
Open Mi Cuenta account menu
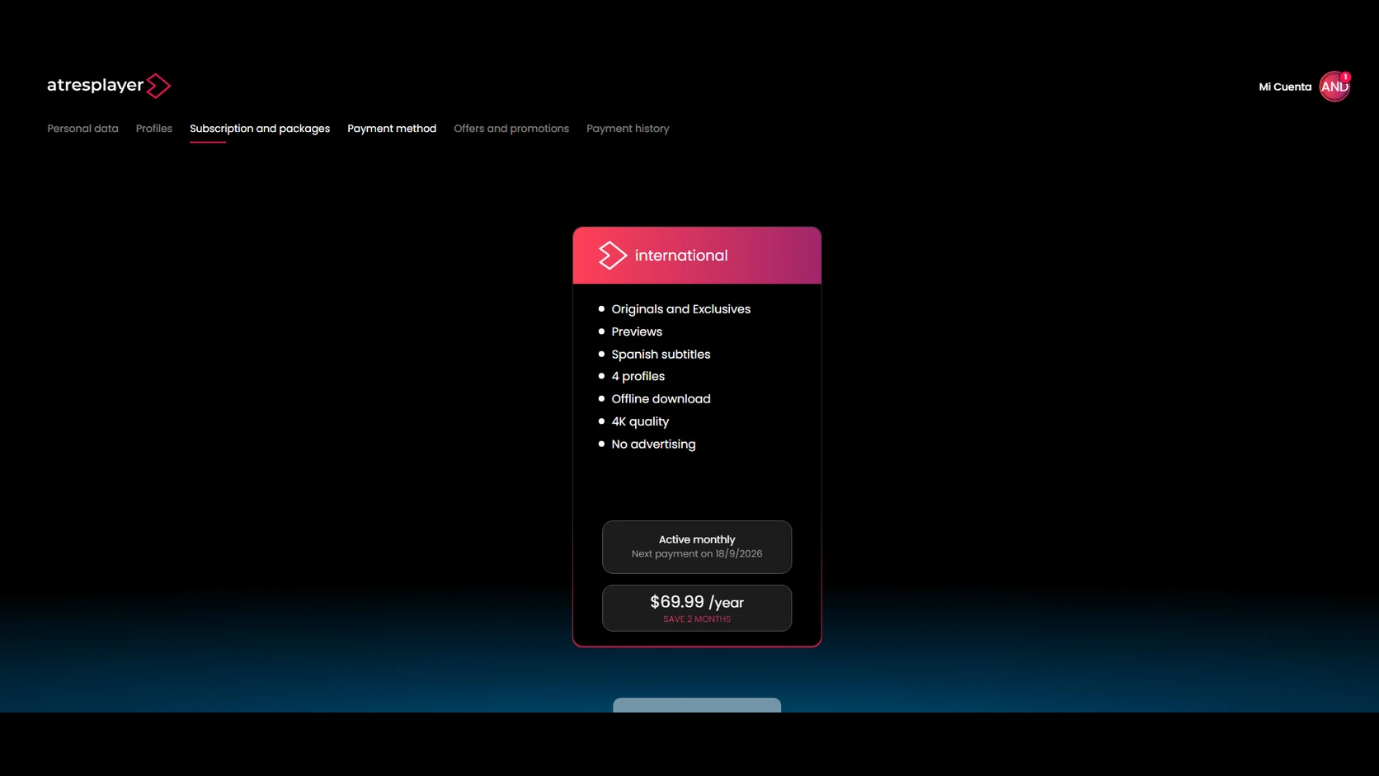[x=1284, y=87]
